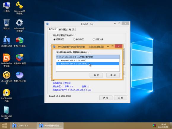Switch to WIM镜像中的分... taskbar button
The image size is (172, 129).
[50, 126]
